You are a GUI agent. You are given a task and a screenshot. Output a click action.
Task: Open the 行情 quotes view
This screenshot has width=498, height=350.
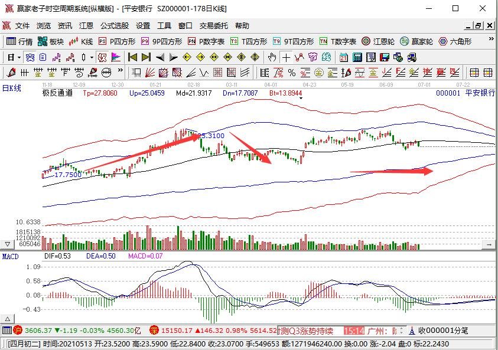point(19,41)
